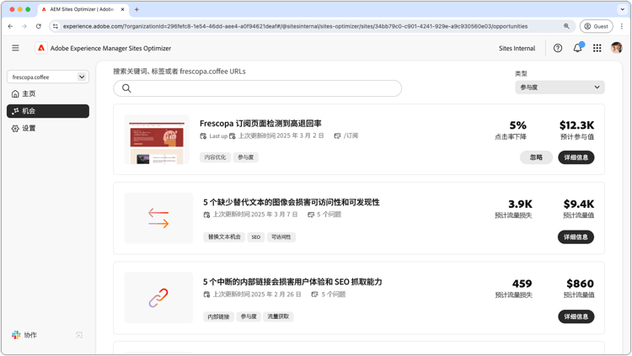Click the arrows thumbnail for alt text card

point(158,218)
